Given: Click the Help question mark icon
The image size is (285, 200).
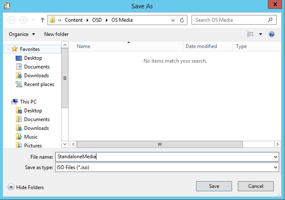Looking at the screenshot, I should (272, 34).
